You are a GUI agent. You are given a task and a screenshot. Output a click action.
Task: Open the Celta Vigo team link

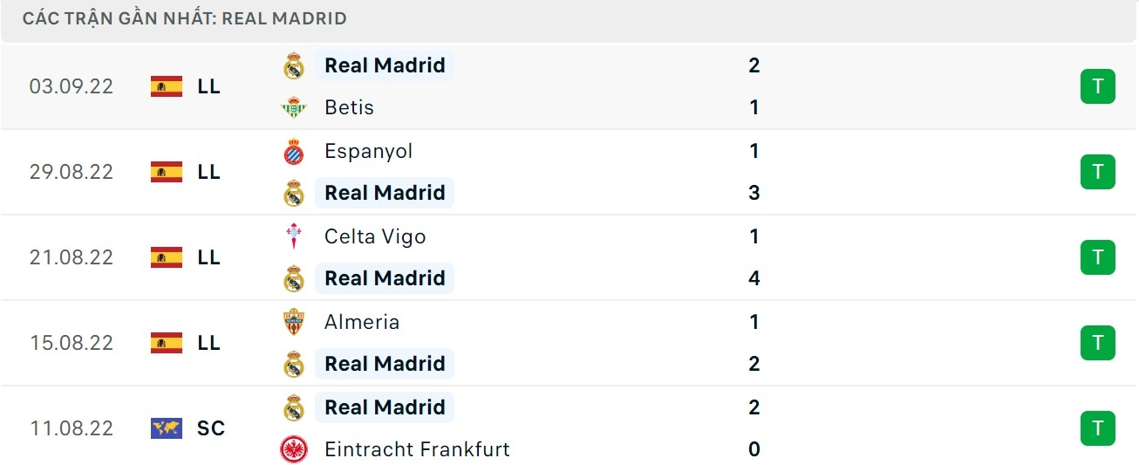(x=375, y=236)
